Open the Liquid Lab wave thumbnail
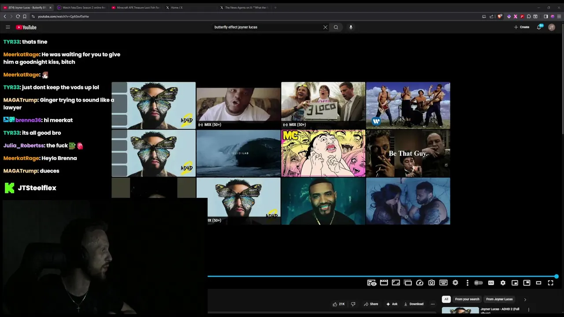The image size is (564, 317). tap(238, 153)
